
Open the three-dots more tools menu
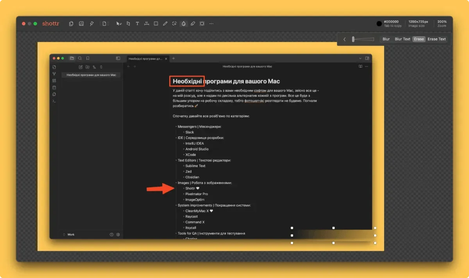(211, 24)
